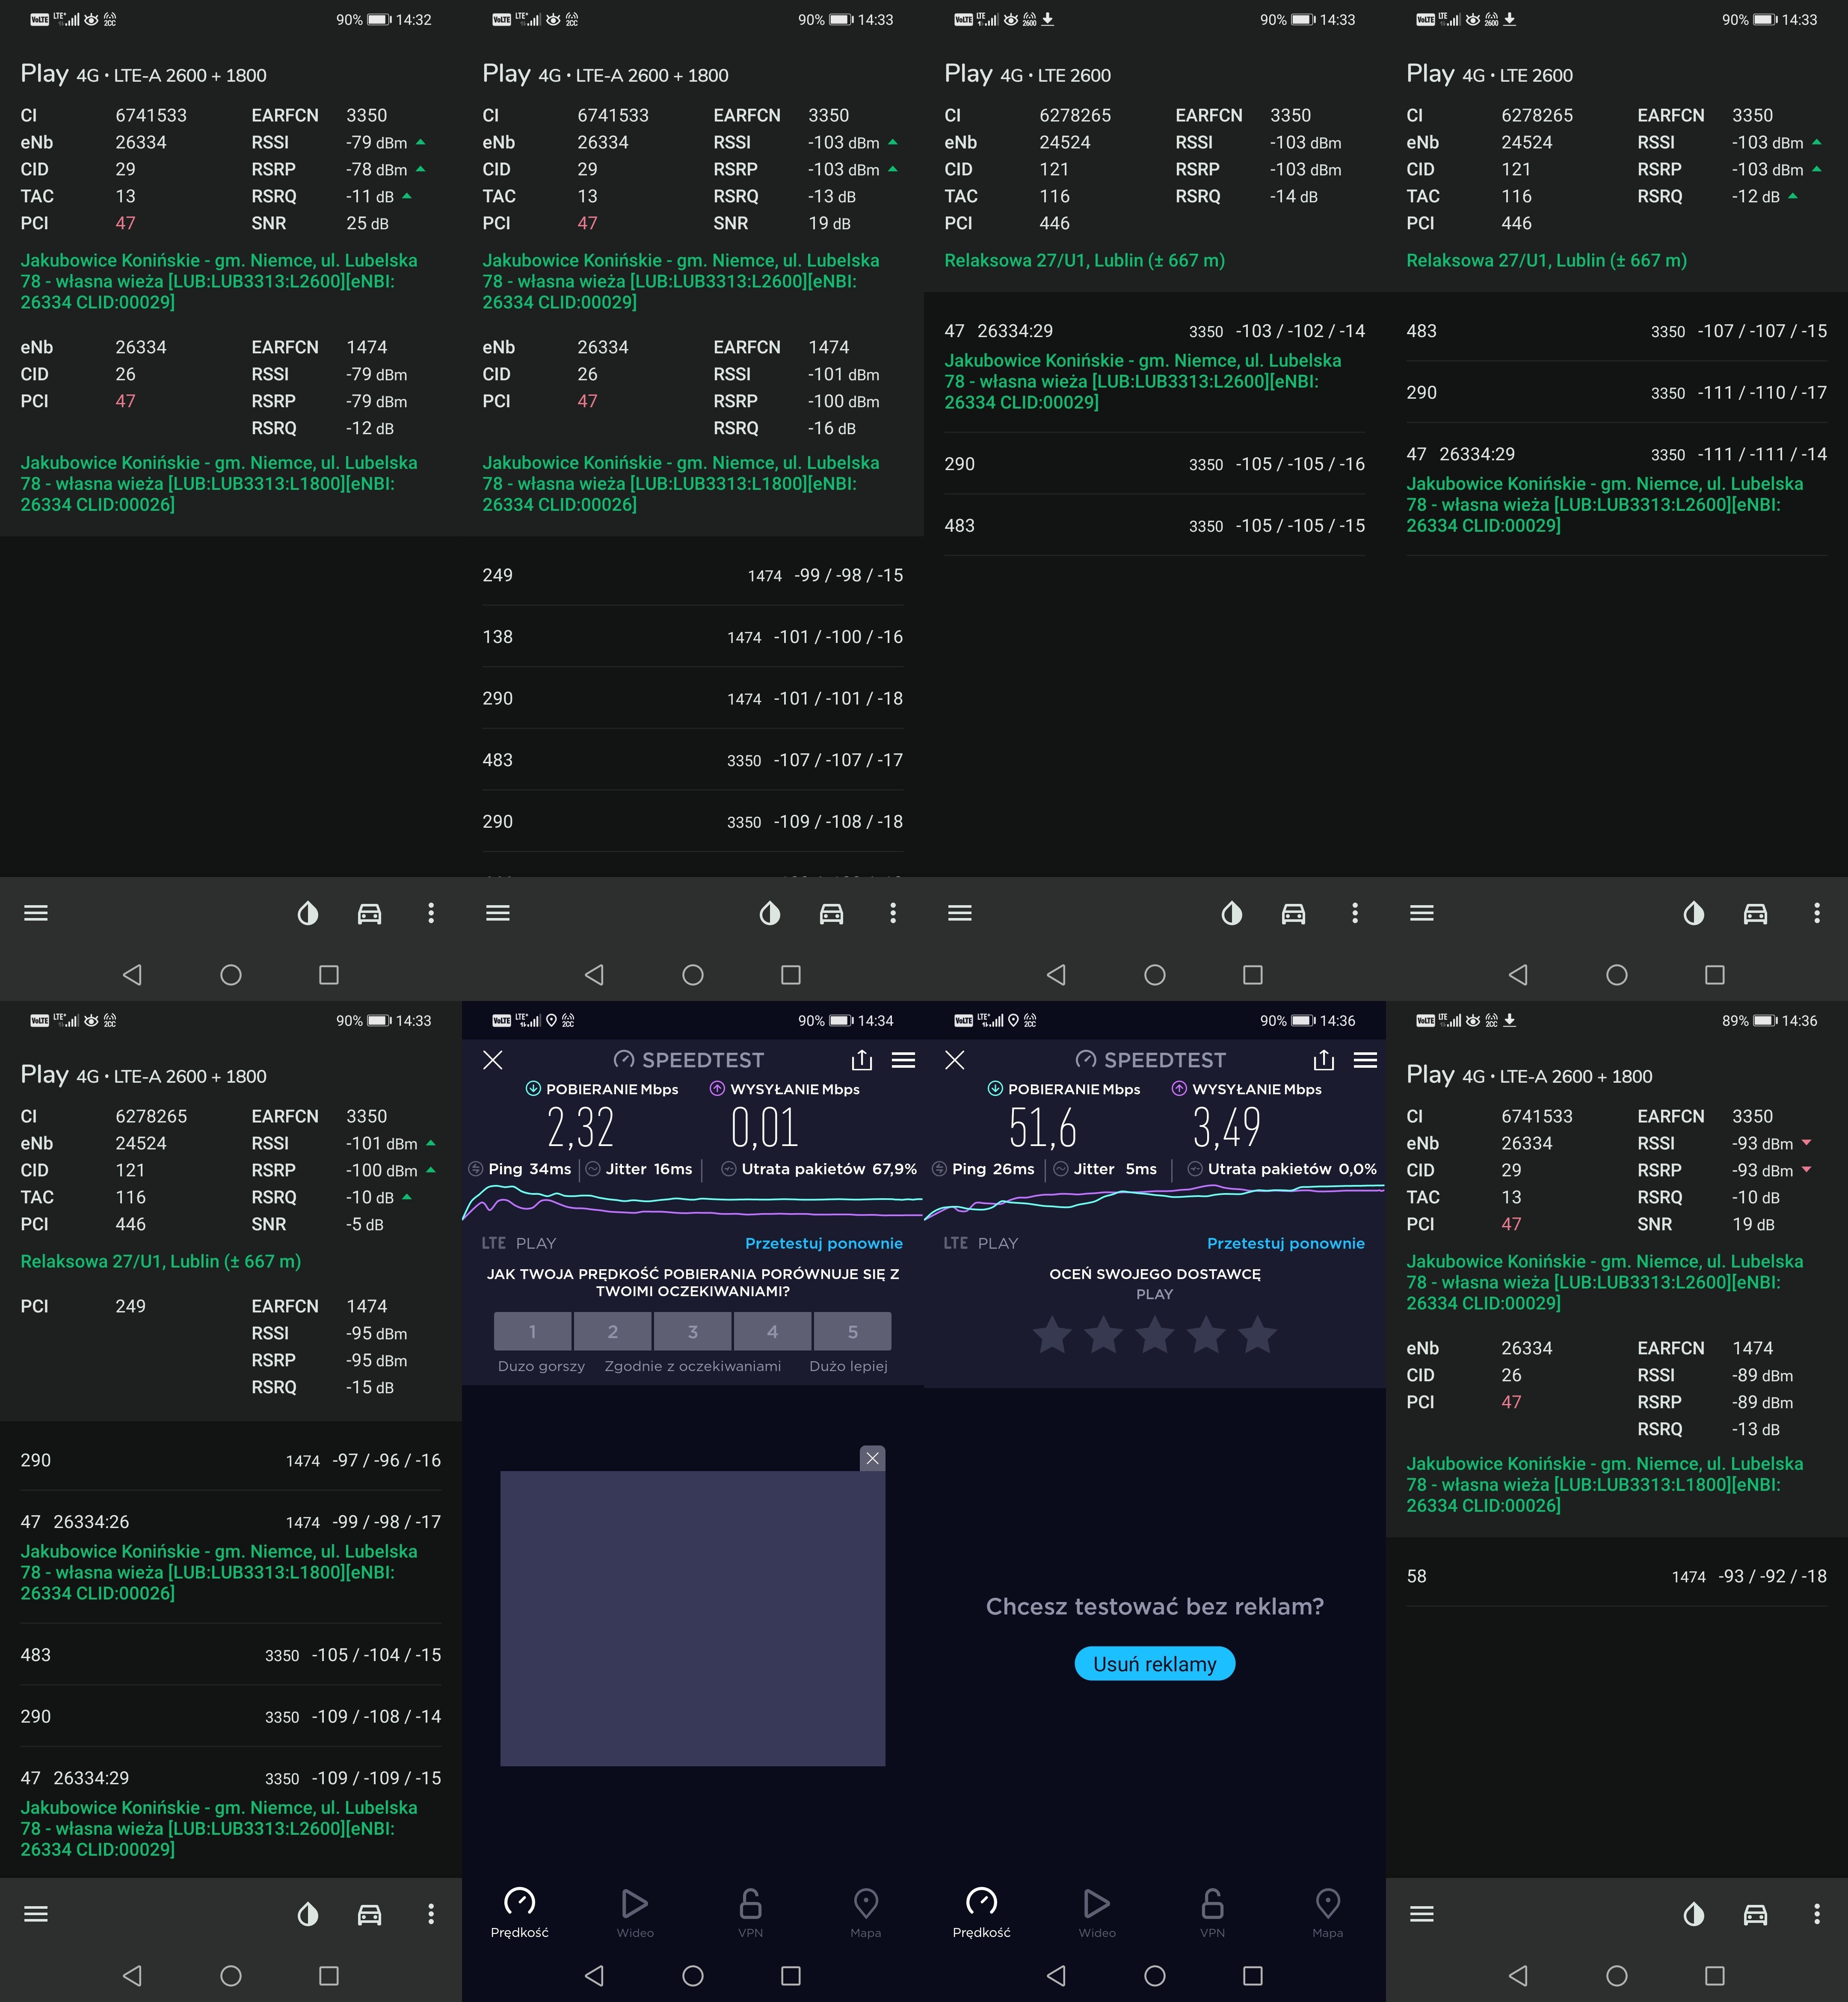Tap CI 6741533 value on the 14:32 screen
The height and width of the screenshot is (2002, 1848).
tap(151, 115)
